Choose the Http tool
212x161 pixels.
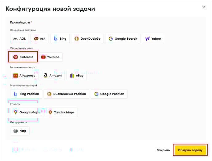(20, 131)
